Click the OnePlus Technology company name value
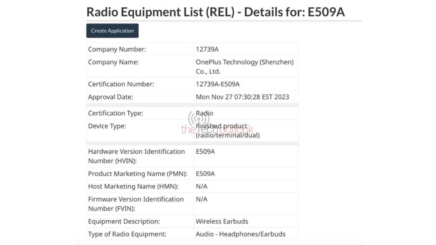The height and width of the screenshot is (245, 436). pyautogui.click(x=244, y=67)
